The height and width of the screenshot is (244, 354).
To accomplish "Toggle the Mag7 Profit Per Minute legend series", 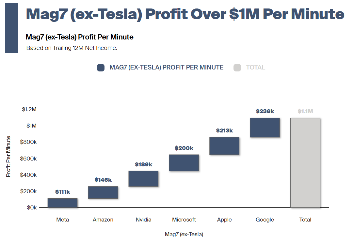I will coord(167,68).
